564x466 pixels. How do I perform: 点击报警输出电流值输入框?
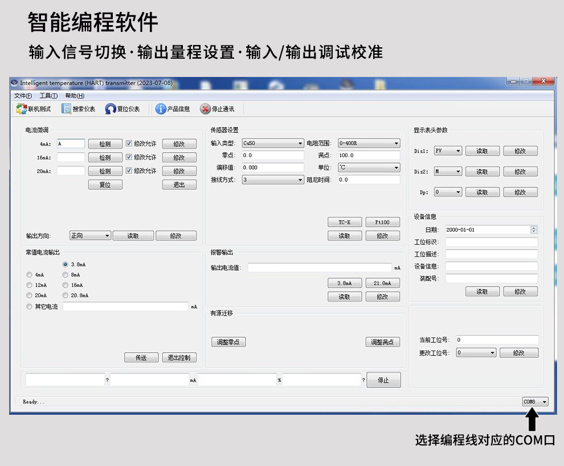[x=319, y=267]
